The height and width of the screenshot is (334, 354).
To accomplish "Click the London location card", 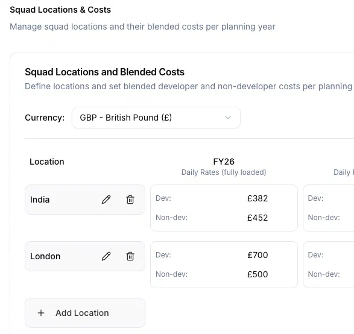I will point(85,256).
